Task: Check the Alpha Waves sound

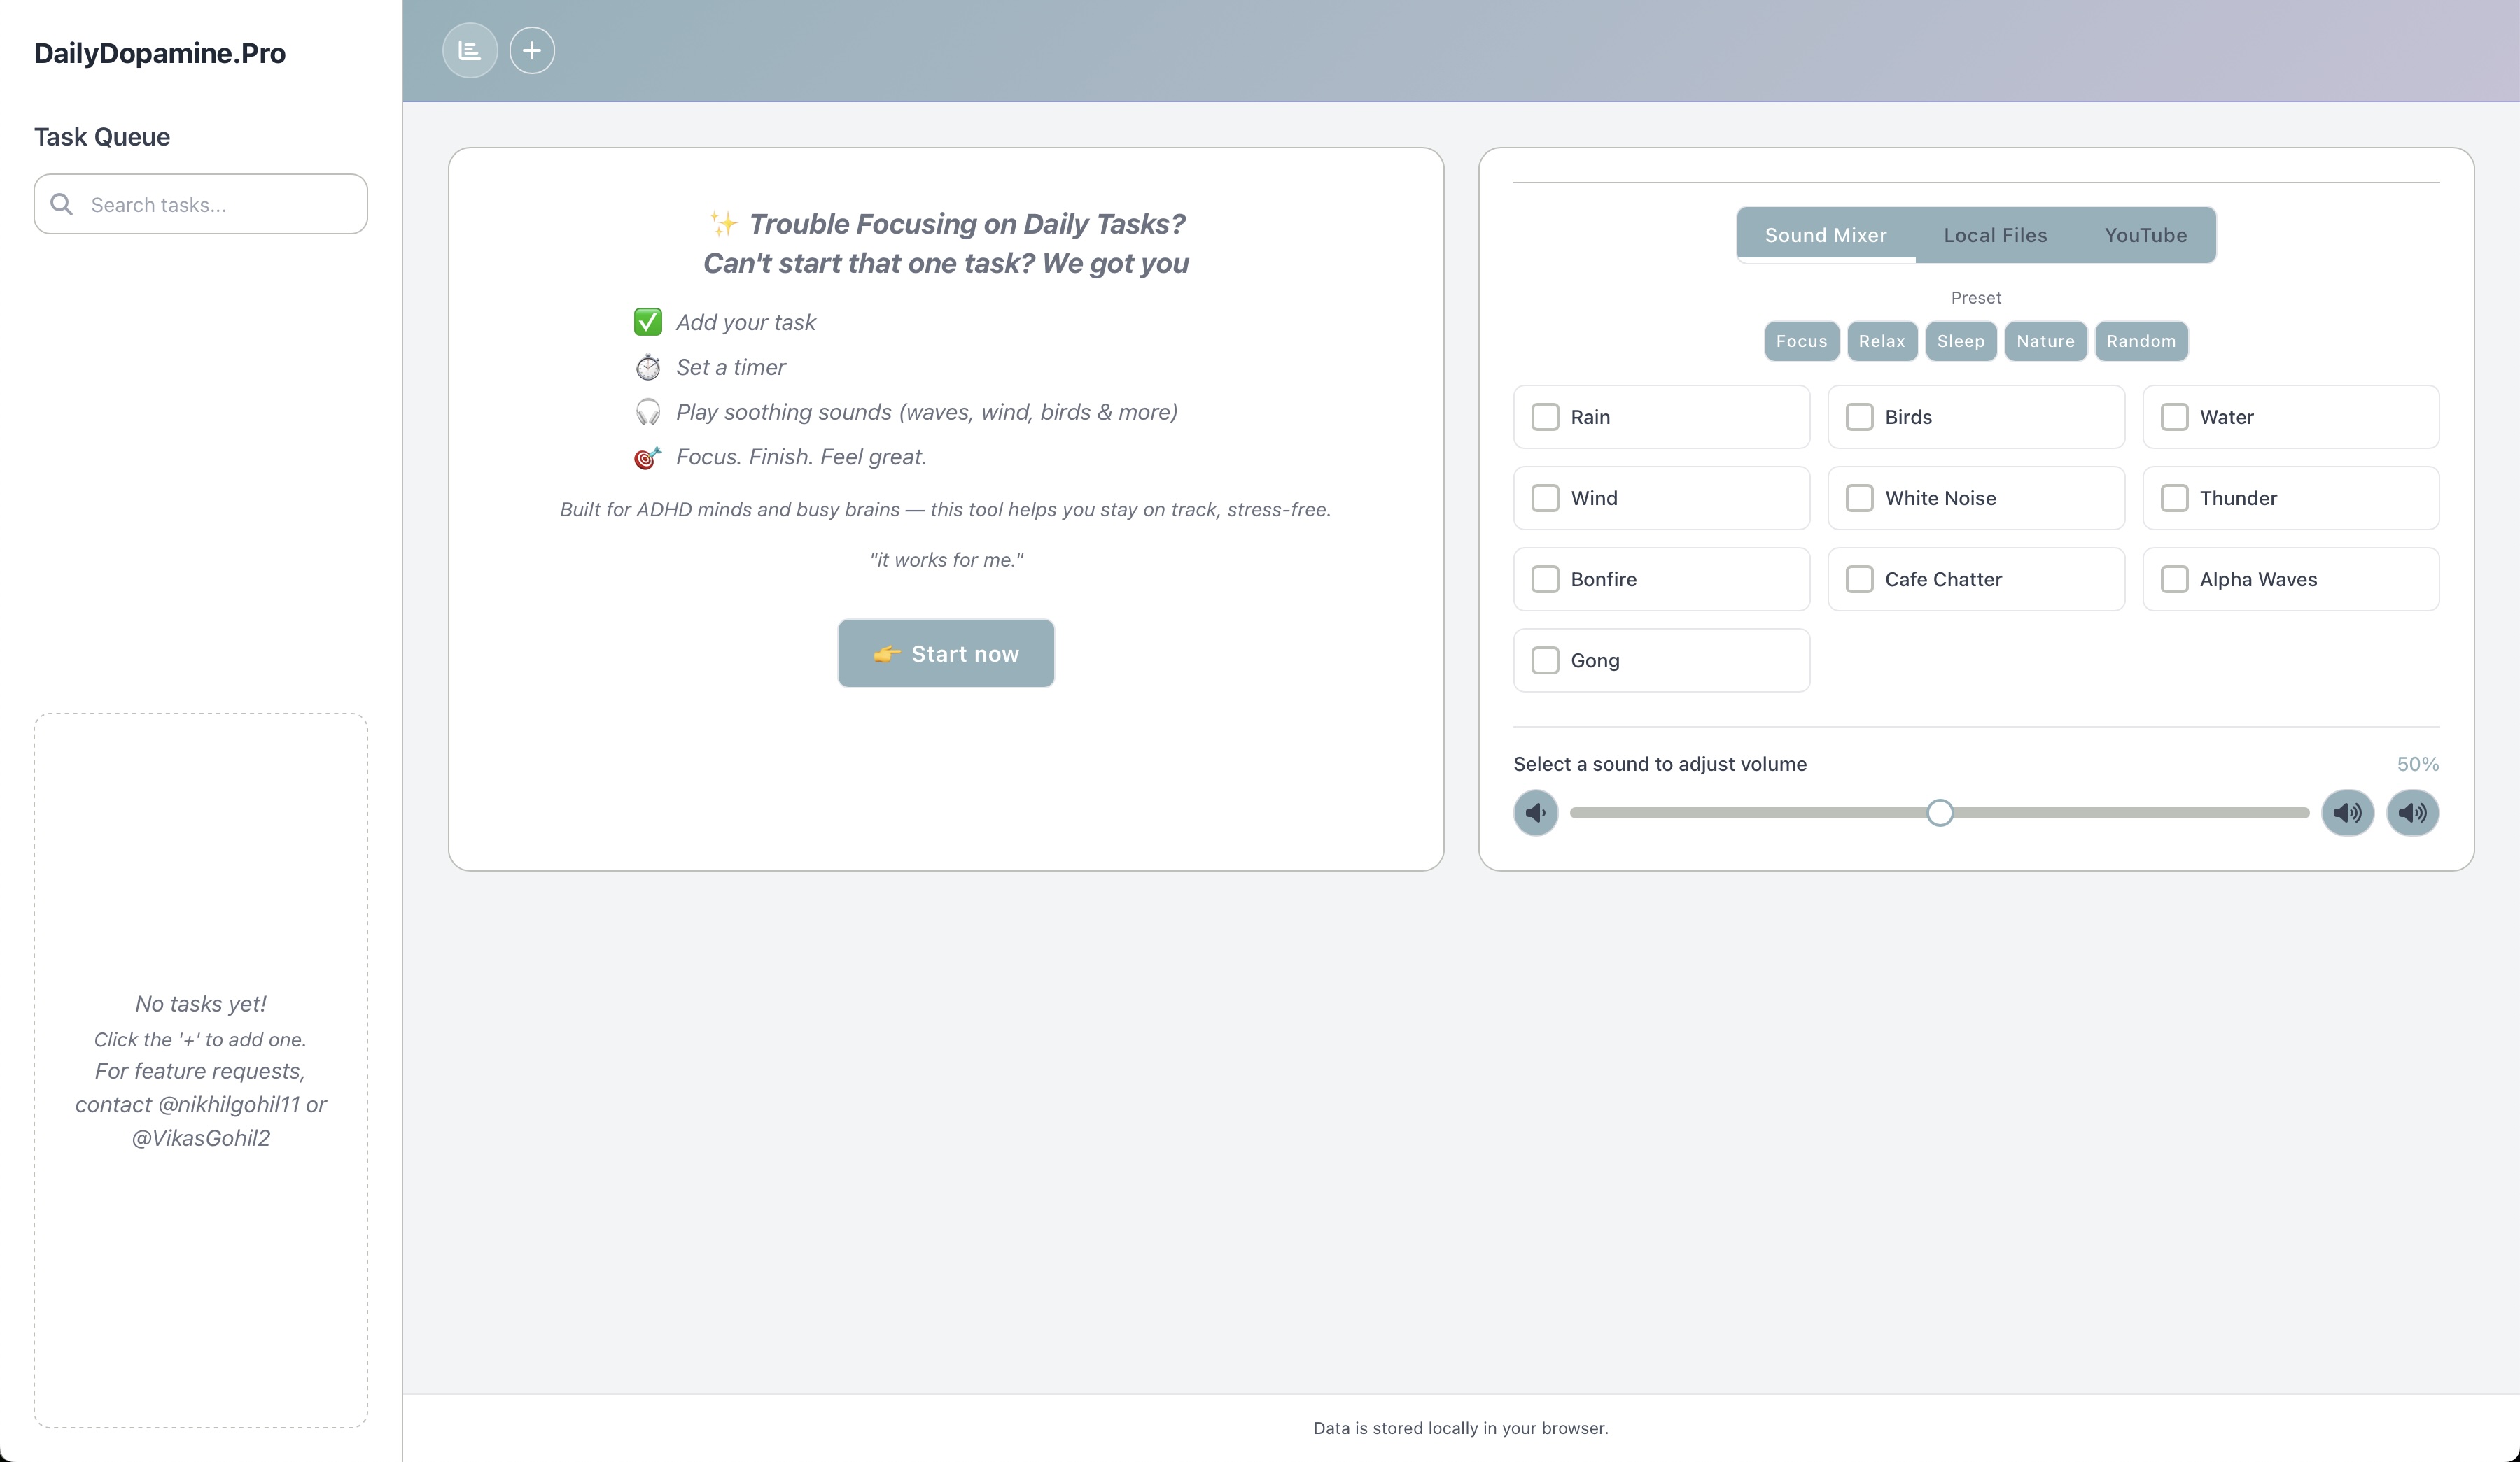Action: (x=2175, y=580)
